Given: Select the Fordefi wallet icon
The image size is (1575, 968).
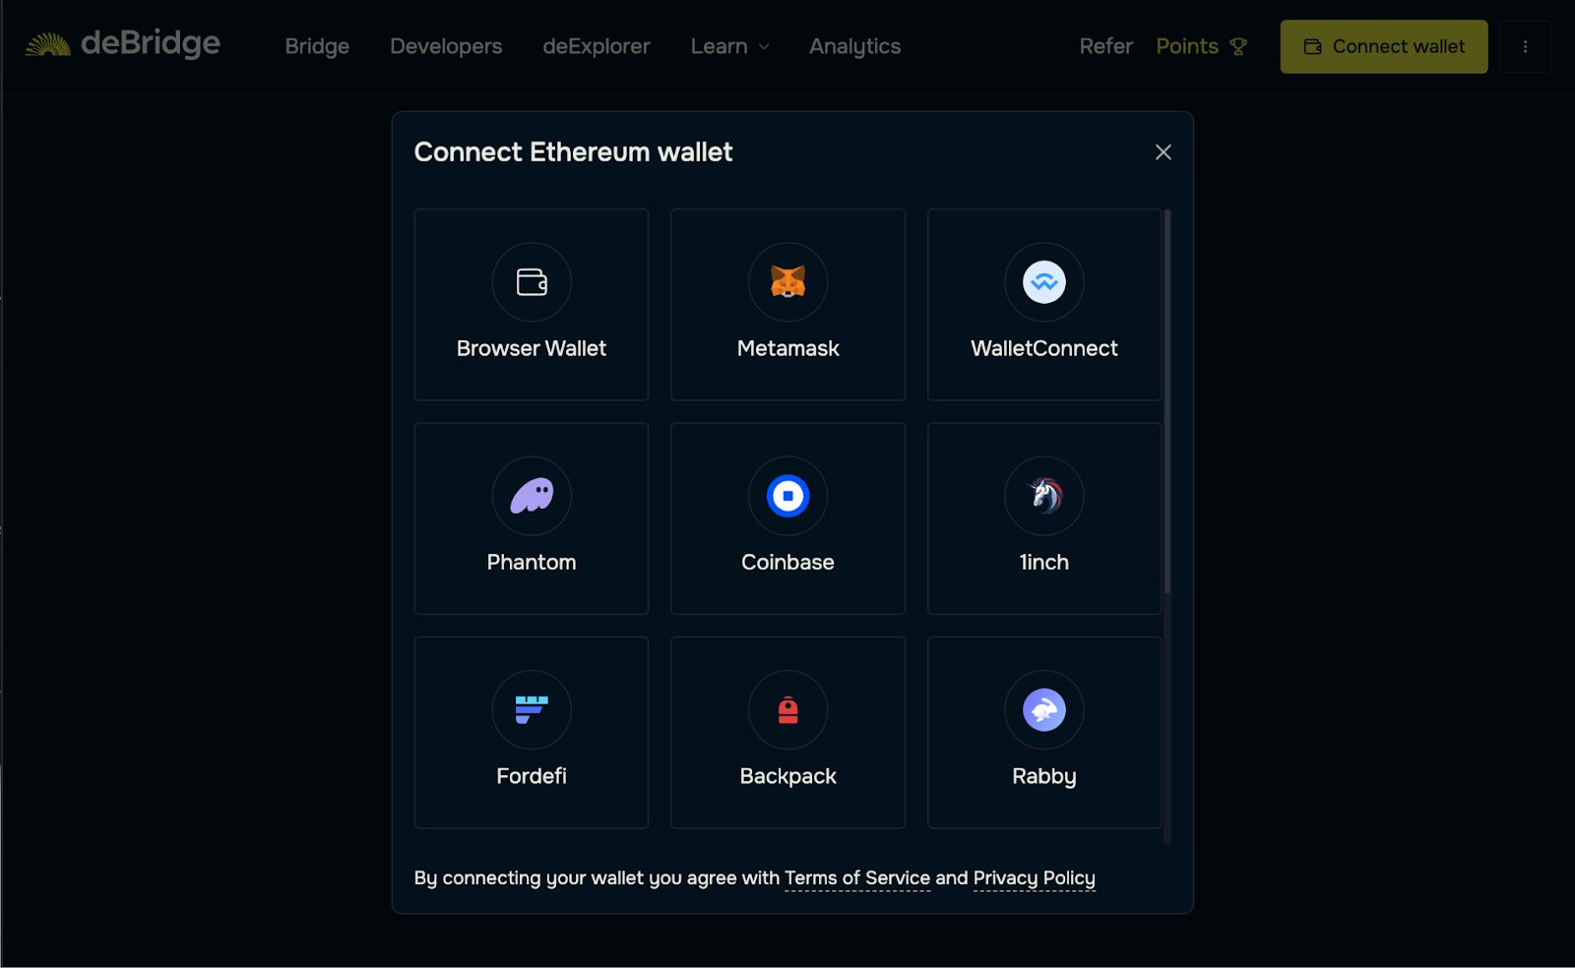Looking at the screenshot, I should point(532,709).
